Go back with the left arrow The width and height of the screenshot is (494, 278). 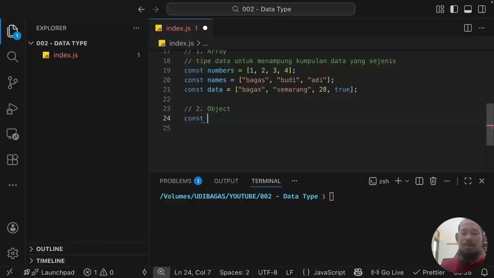click(x=141, y=9)
